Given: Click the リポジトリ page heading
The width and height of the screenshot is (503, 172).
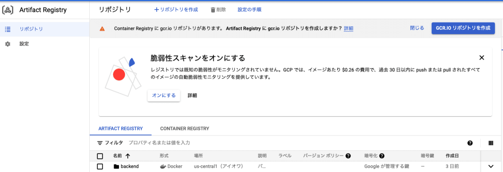Looking at the screenshot, I should click(x=115, y=10).
